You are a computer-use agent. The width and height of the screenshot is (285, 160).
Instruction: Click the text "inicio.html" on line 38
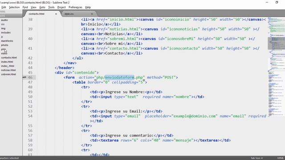pyautogui.click(x=122, y=20)
